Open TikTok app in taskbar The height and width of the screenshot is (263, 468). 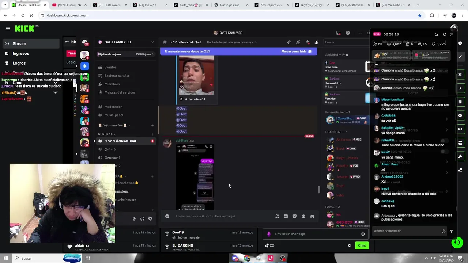[270, 258]
